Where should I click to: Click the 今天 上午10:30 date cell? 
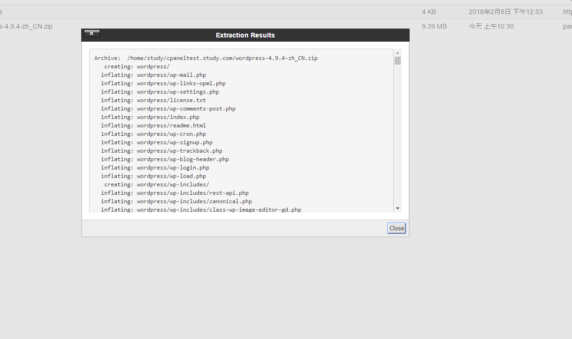(491, 26)
